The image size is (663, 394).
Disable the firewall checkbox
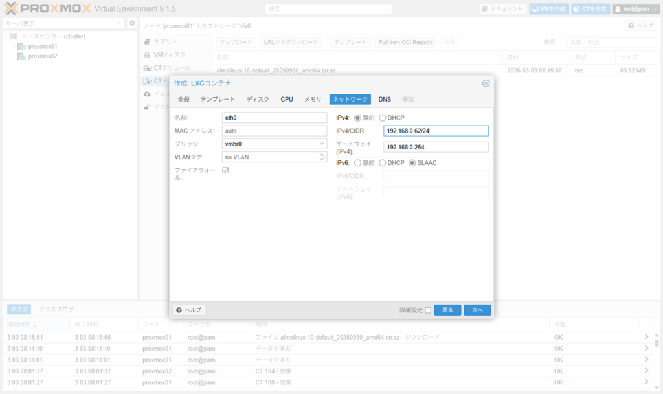225,170
